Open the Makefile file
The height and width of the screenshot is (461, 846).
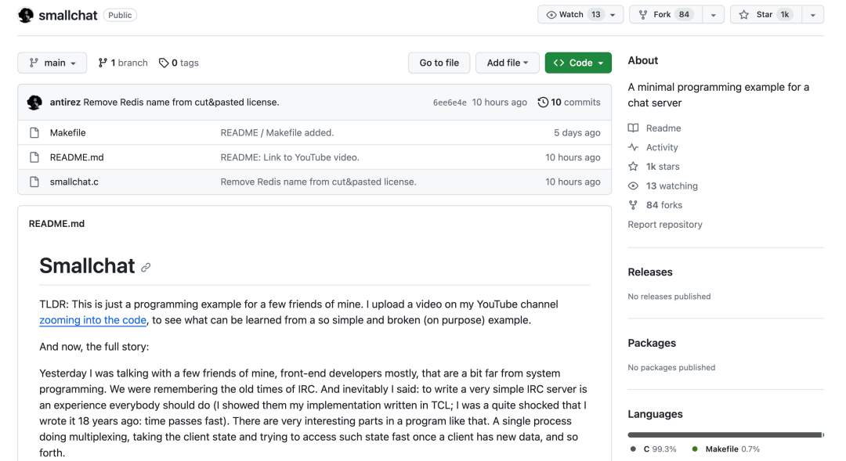click(67, 132)
